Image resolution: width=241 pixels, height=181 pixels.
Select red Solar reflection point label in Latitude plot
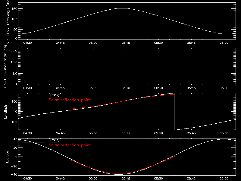click(x=70, y=145)
